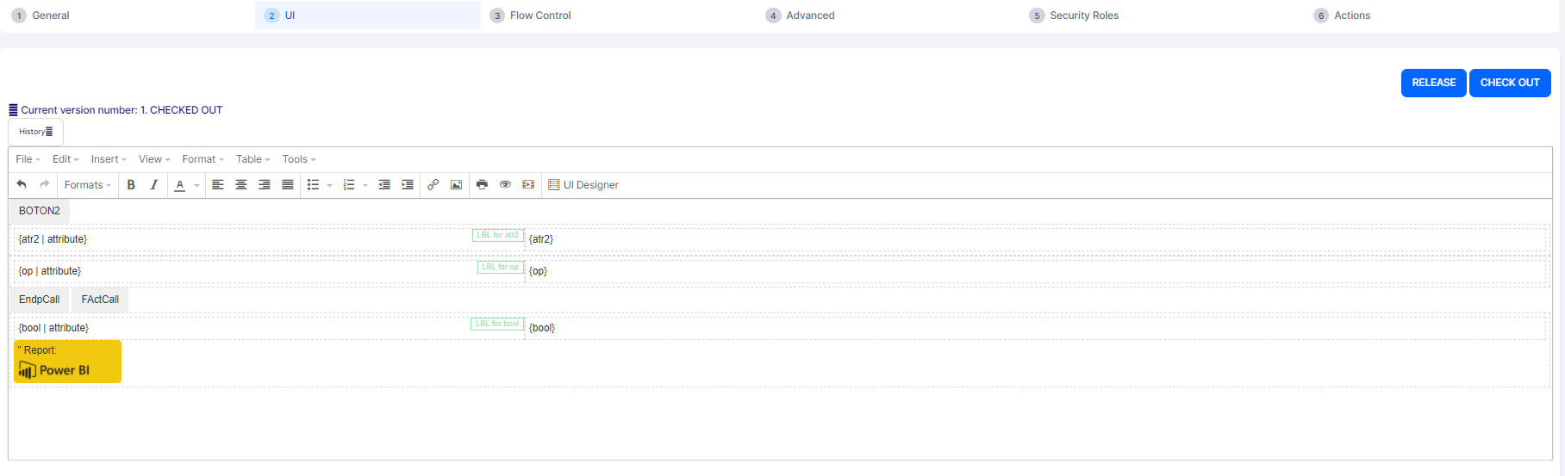Click the RELEASE button

[1433, 83]
